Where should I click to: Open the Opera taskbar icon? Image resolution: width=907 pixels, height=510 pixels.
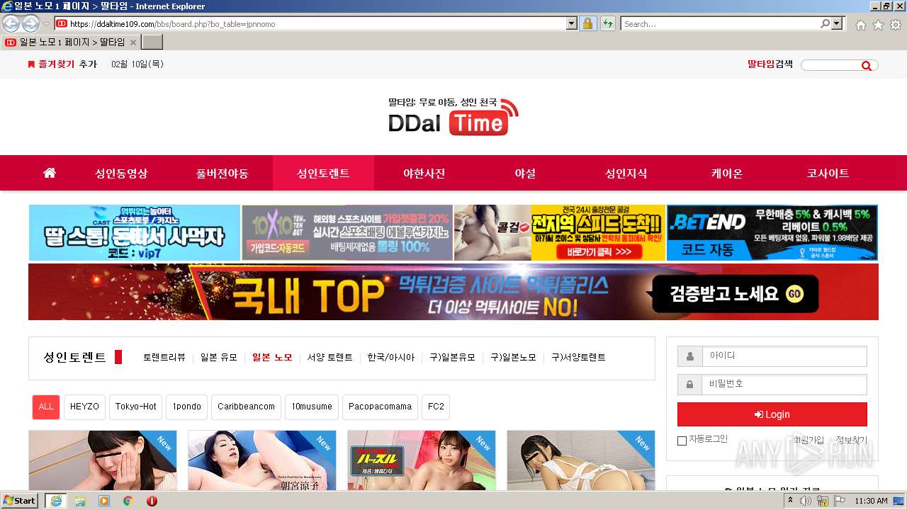[x=152, y=501]
